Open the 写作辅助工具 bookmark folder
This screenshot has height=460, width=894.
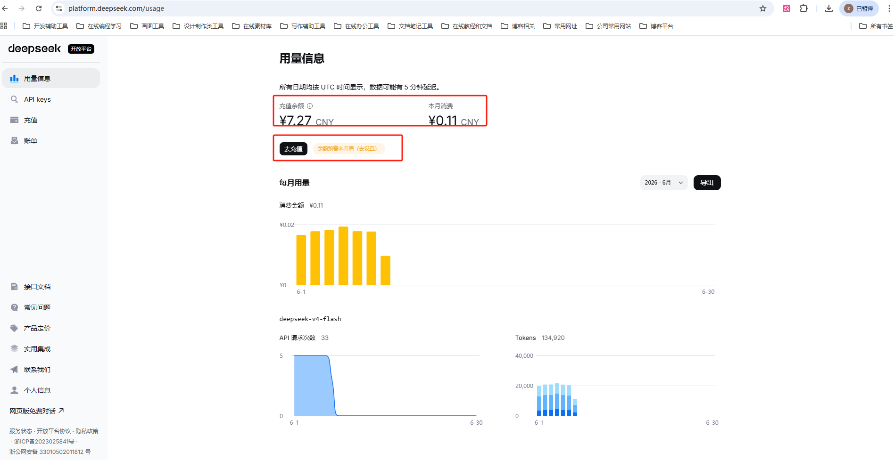pos(303,26)
